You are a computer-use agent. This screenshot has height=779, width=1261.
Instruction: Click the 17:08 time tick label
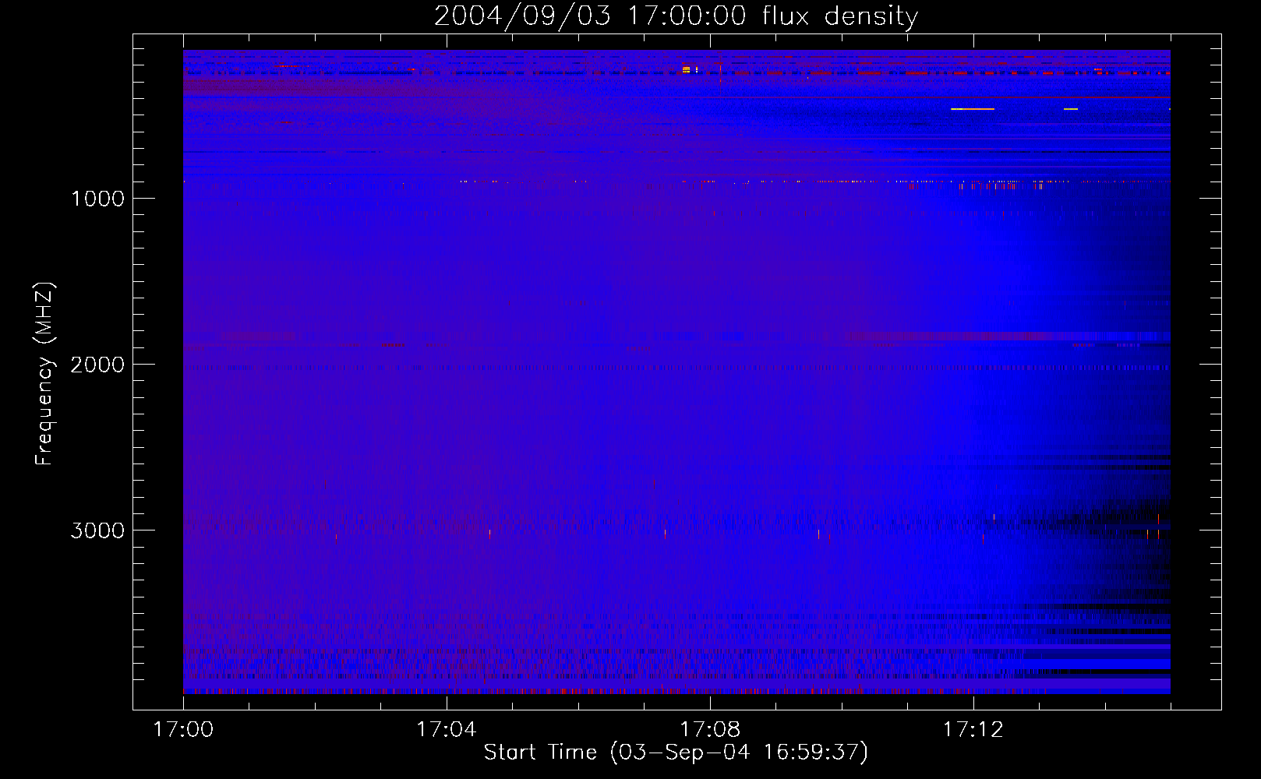[710, 730]
